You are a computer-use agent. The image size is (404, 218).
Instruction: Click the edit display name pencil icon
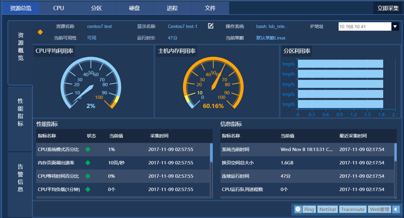coord(211,26)
